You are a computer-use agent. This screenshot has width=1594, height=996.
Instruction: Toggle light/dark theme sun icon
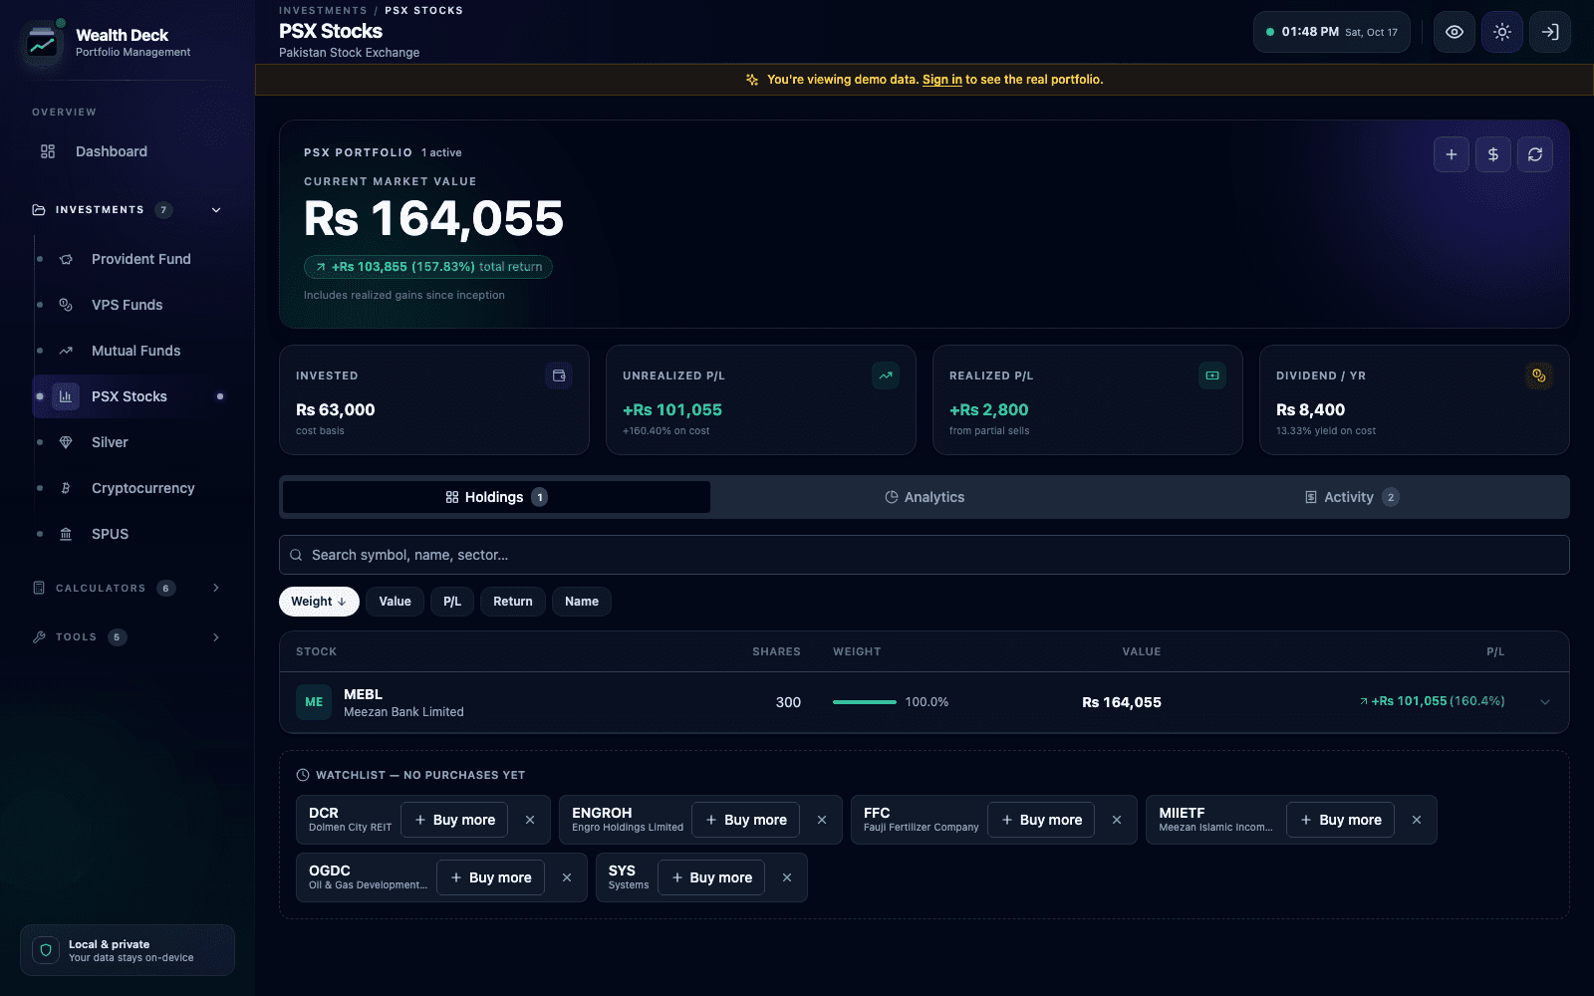tap(1501, 32)
